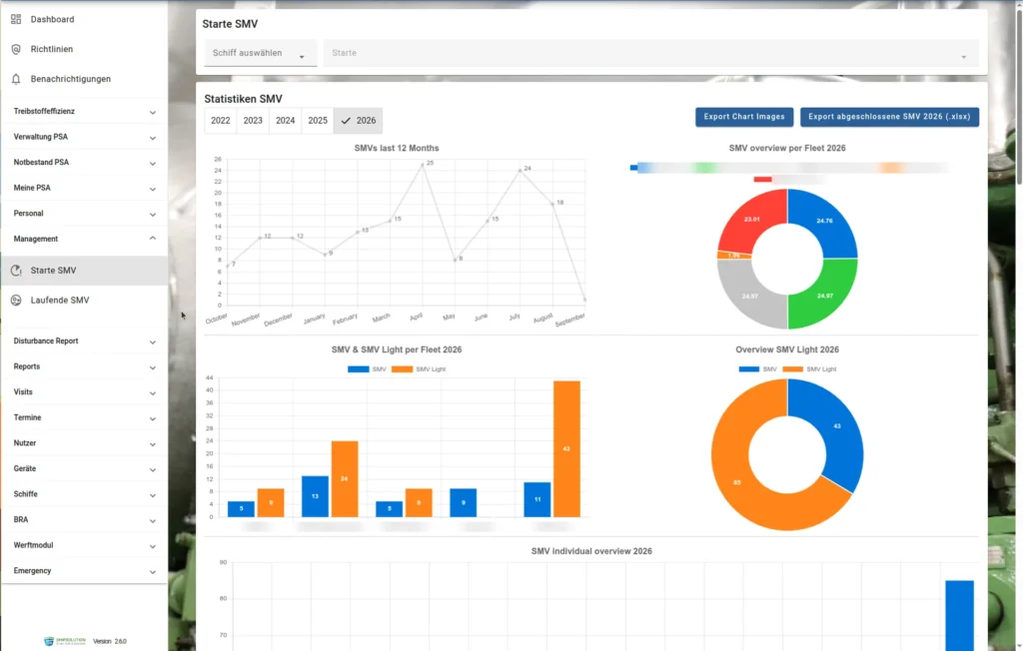Expand the Notbestand PSA section
Viewport: 1023px width, 651px height.
pyautogui.click(x=84, y=163)
